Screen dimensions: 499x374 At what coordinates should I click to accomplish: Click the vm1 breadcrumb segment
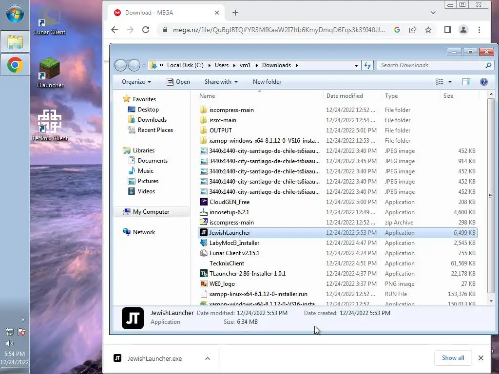245,65
